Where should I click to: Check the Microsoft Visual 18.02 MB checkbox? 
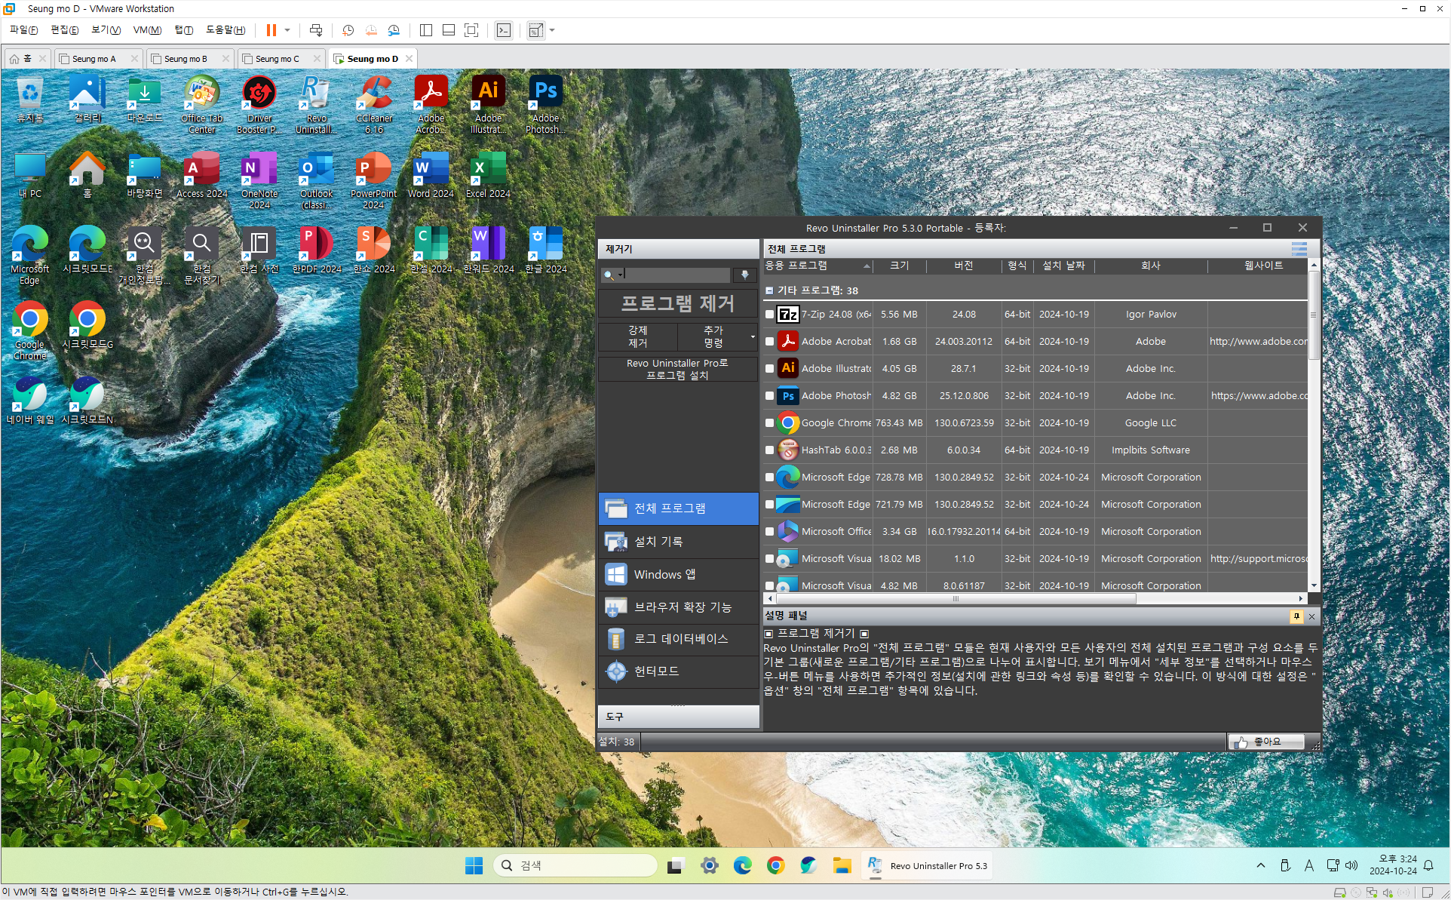click(769, 559)
